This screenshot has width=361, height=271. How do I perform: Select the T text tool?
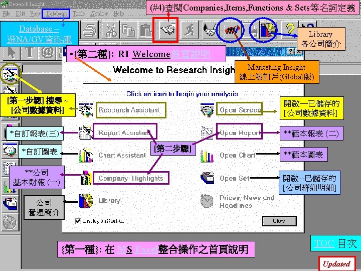[30, 53]
